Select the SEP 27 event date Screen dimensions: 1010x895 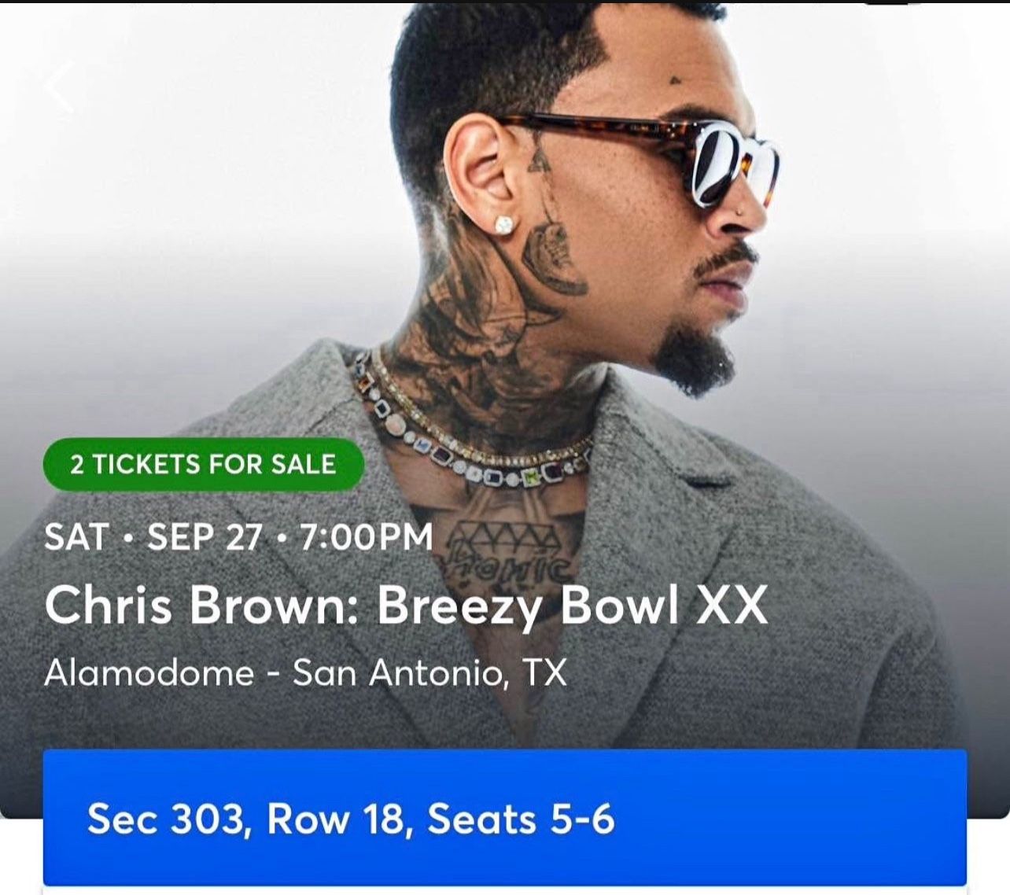point(205,537)
